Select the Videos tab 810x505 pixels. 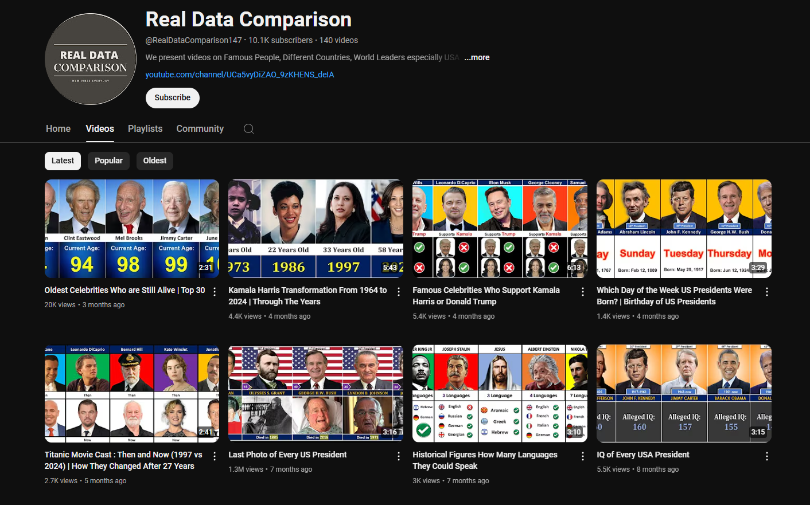click(x=100, y=129)
